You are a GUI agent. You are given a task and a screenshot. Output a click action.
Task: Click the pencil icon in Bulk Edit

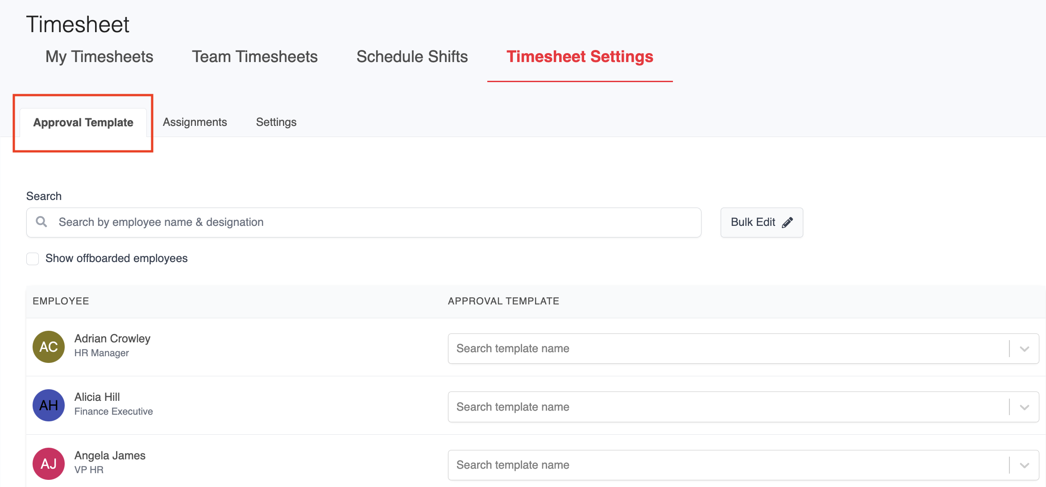click(x=788, y=222)
